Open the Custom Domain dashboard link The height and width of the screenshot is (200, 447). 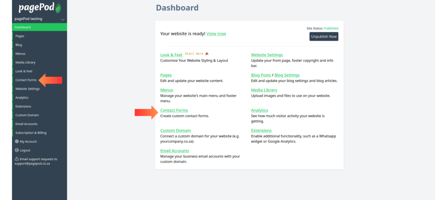[176, 130]
